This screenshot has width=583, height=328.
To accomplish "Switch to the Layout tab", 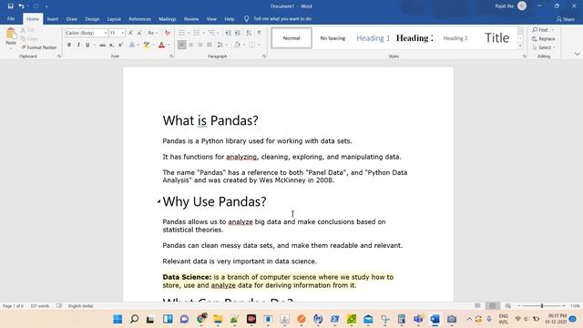I will pyautogui.click(x=114, y=19).
